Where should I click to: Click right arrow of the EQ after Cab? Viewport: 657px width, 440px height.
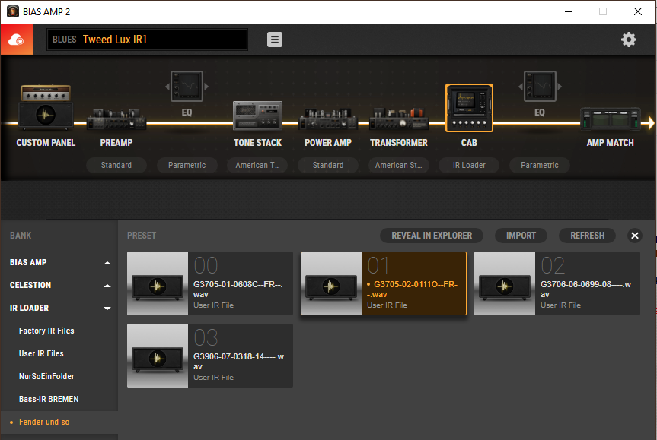tap(560, 87)
